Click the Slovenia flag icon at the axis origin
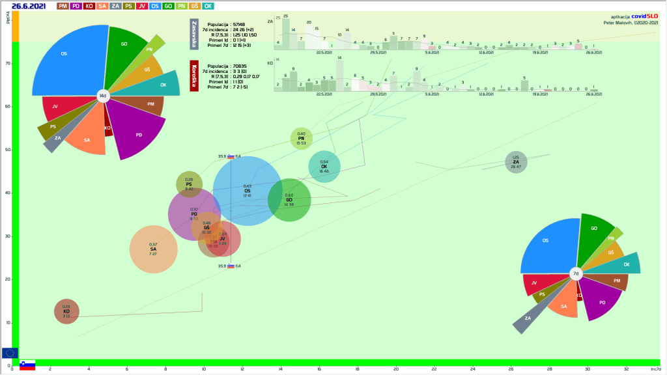 point(27,365)
